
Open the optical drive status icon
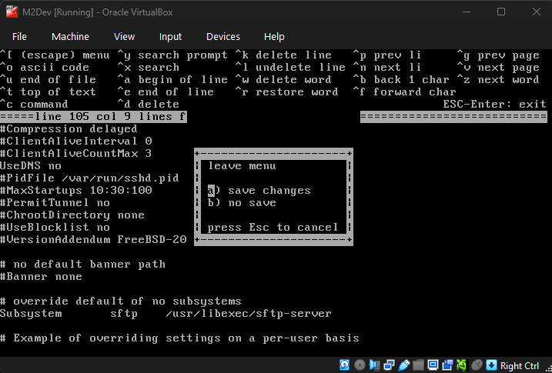pyautogui.click(x=360, y=365)
